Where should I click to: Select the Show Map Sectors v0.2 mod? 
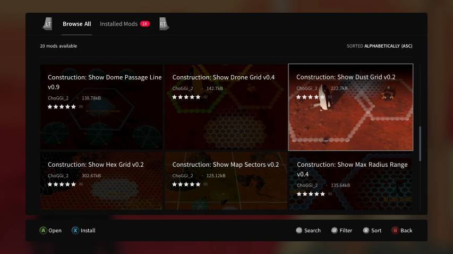tap(225, 180)
